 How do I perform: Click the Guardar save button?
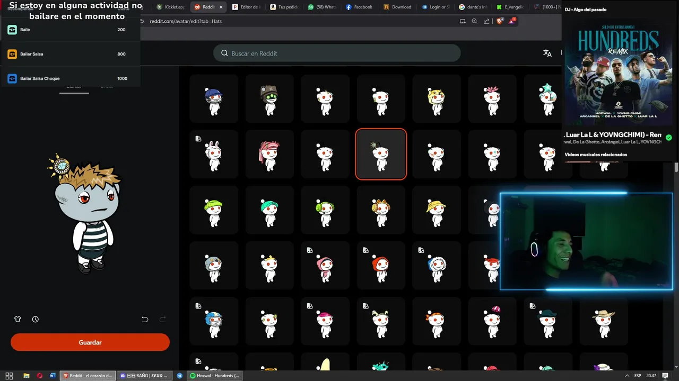click(90, 342)
